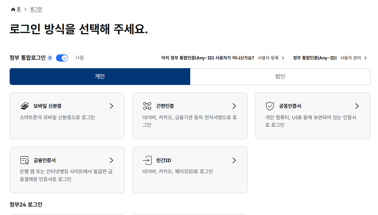Click the arrow on 민간ID card

pos(234,160)
